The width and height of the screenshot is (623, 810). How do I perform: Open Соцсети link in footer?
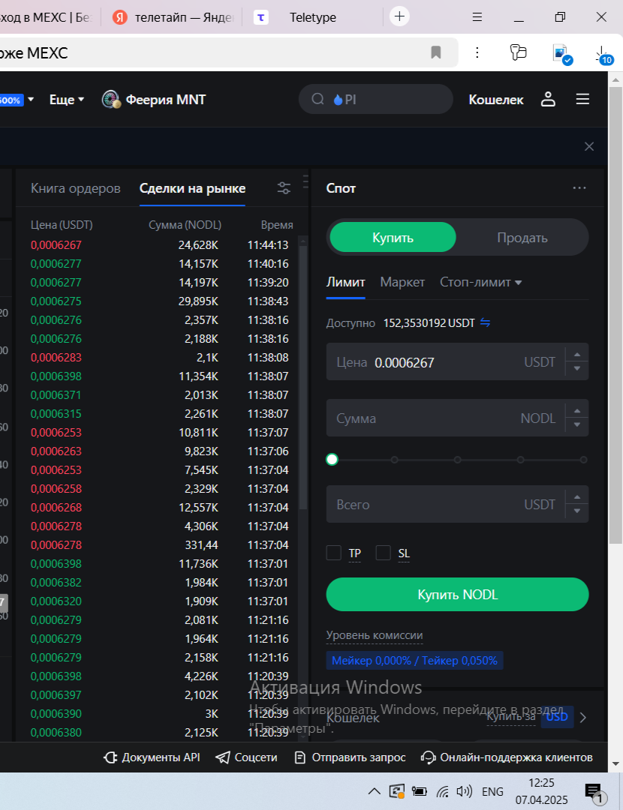pyautogui.click(x=247, y=757)
